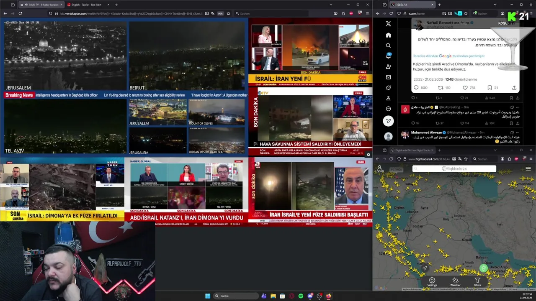
Task: Open X Home from the sidebar
Action: tap(388, 35)
